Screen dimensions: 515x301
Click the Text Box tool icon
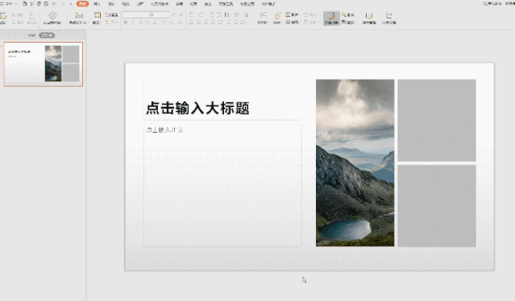(263, 15)
